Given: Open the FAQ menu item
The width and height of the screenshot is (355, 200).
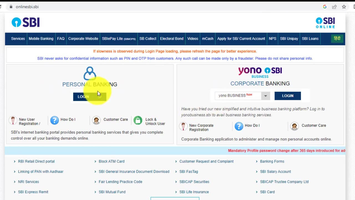Looking at the screenshot, I should point(61,39).
